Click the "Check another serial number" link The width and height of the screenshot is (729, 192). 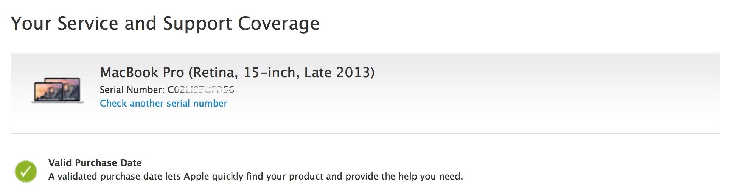click(163, 104)
